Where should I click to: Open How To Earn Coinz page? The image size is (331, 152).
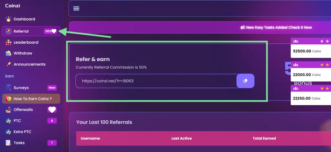[x=32, y=99]
